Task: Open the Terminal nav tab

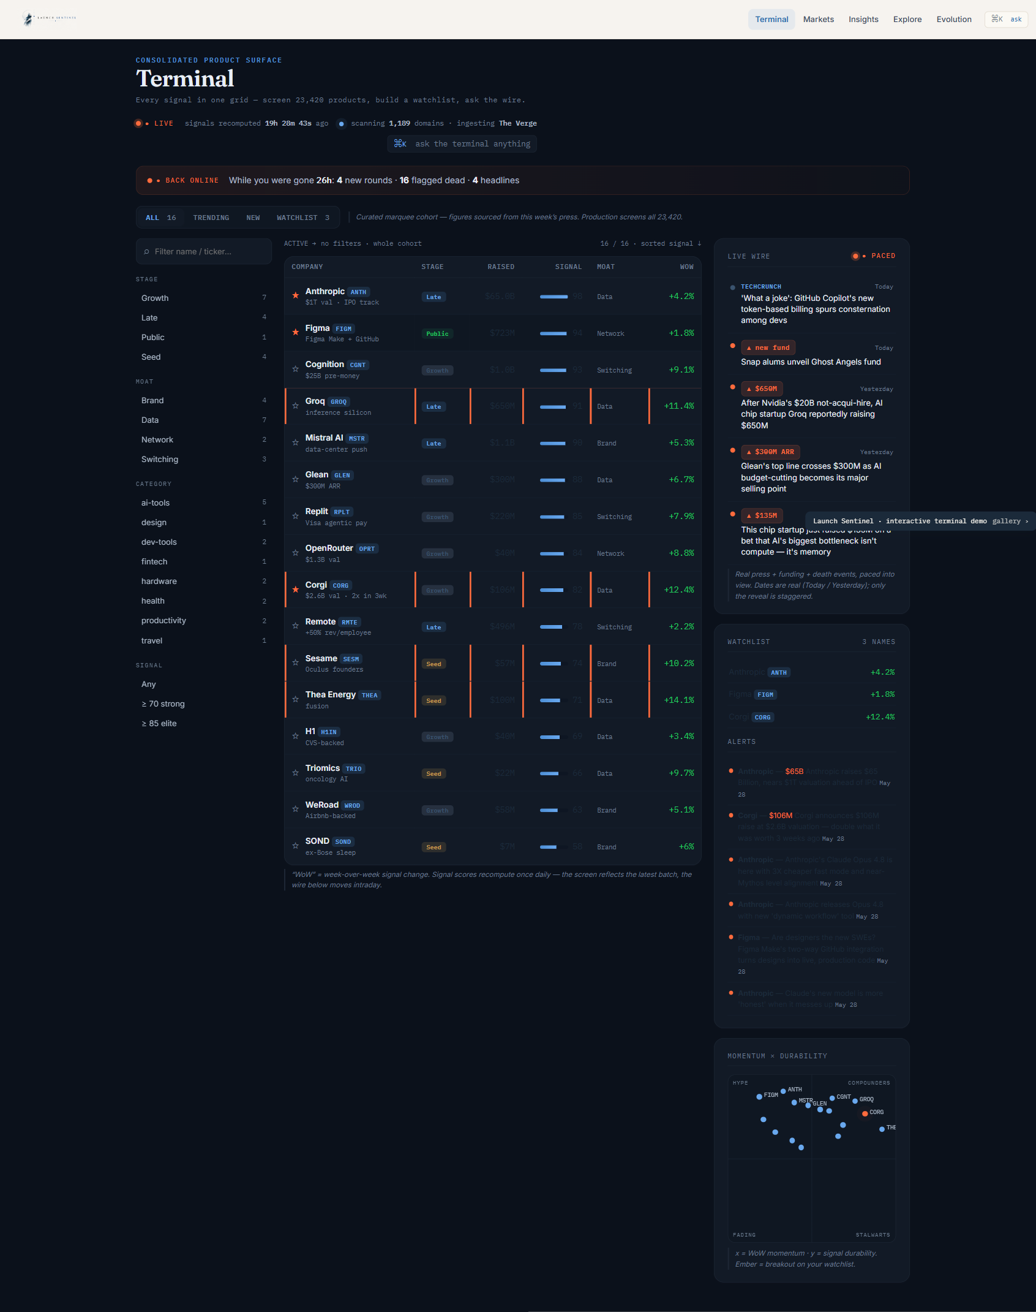Action: tap(771, 19)
